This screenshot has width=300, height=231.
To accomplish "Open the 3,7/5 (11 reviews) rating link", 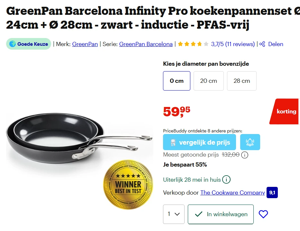I will pos(233,44).
